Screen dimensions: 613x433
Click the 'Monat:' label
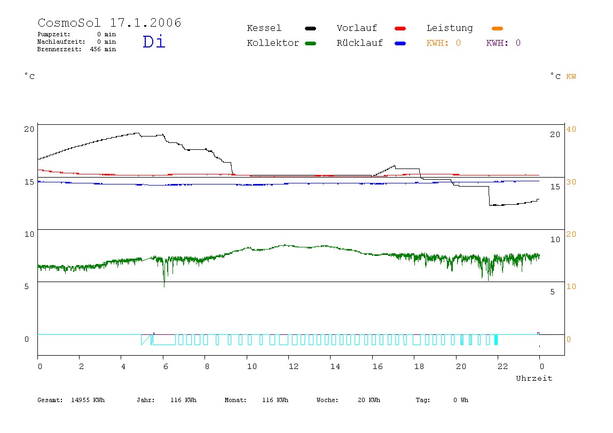(235, 400)
